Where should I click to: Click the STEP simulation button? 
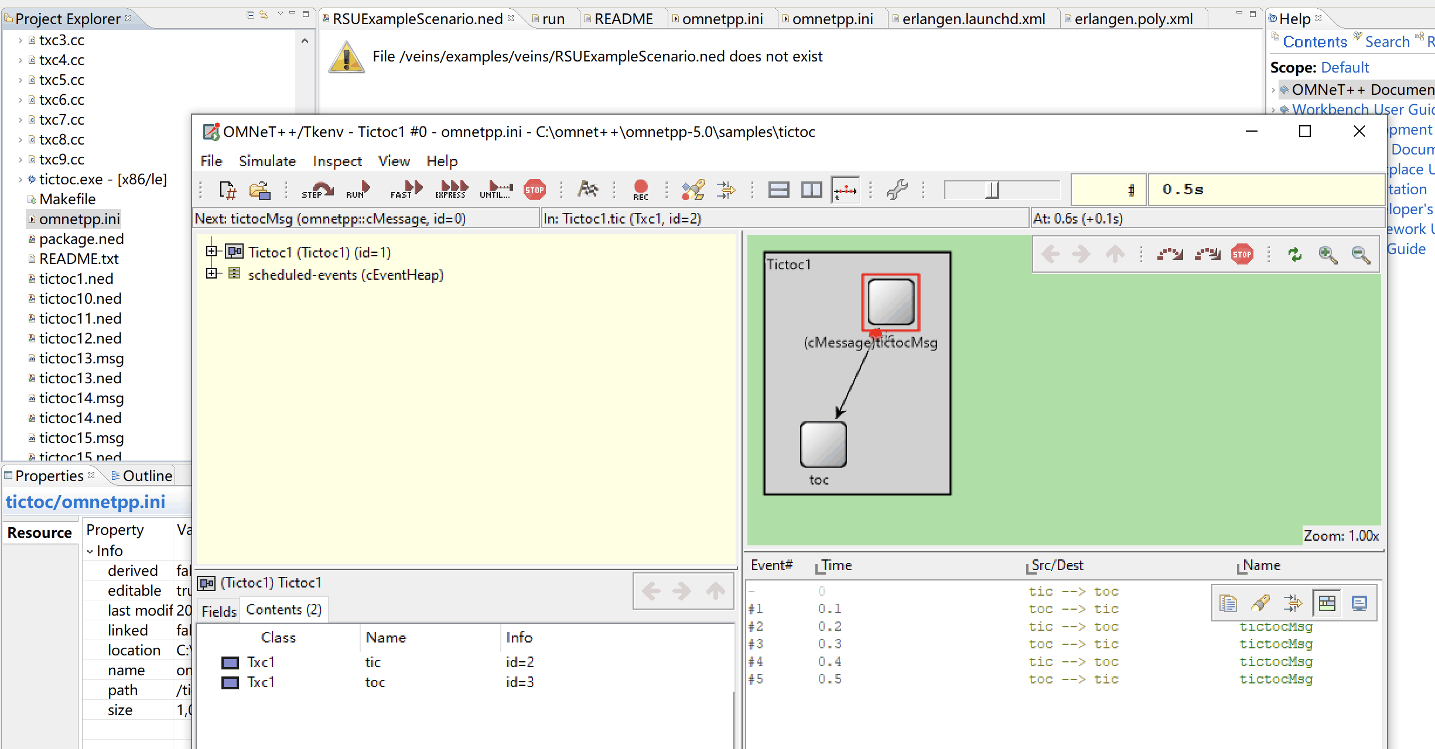click(x=317, y=190)
